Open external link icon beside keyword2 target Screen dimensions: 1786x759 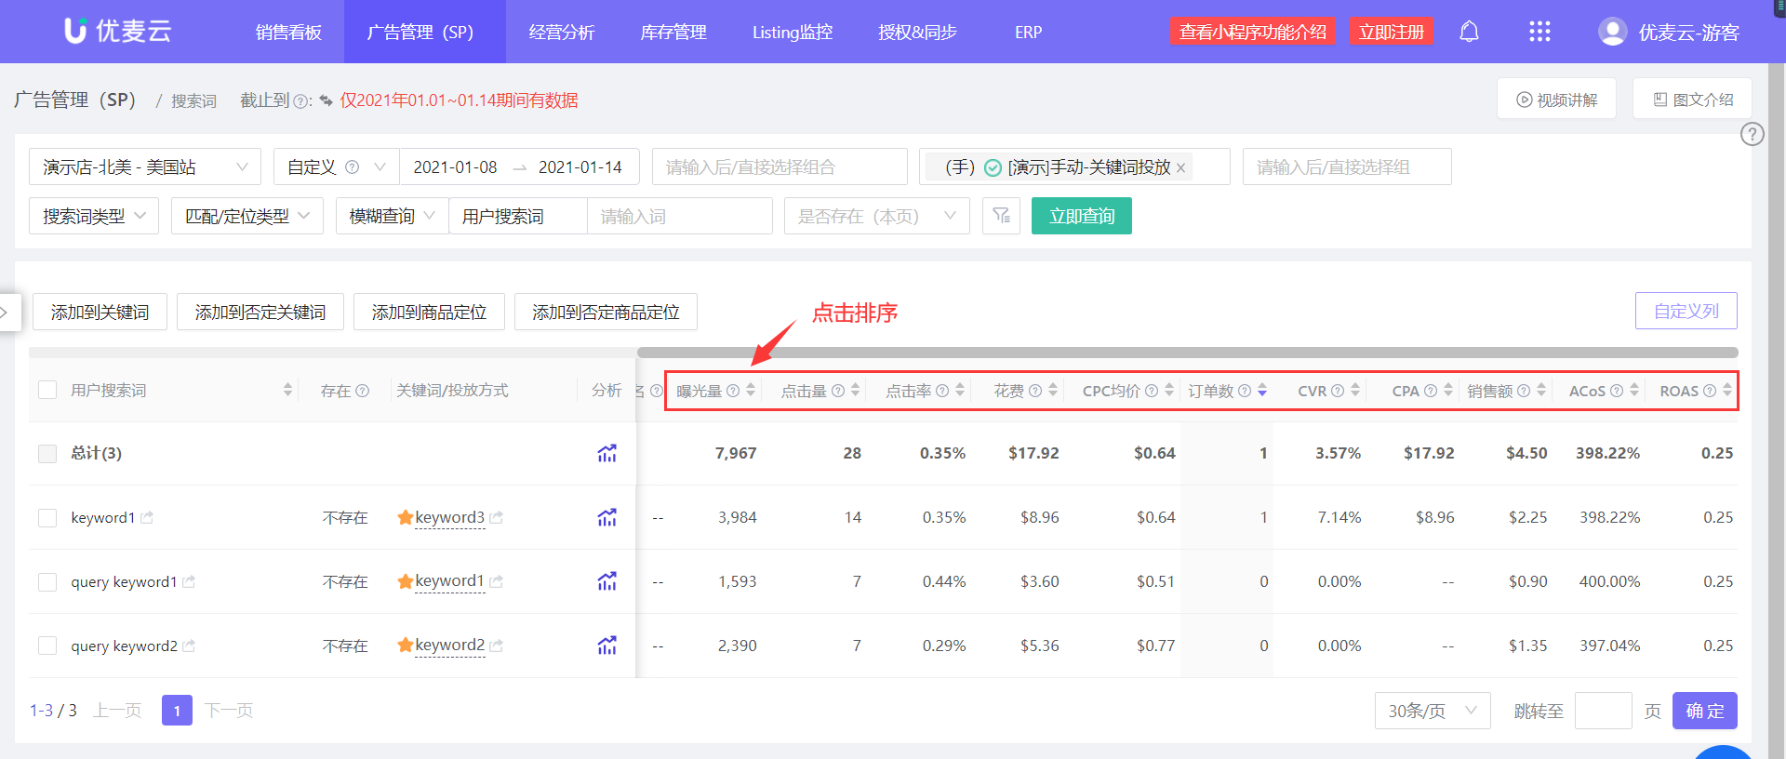(x=497, y=646)
